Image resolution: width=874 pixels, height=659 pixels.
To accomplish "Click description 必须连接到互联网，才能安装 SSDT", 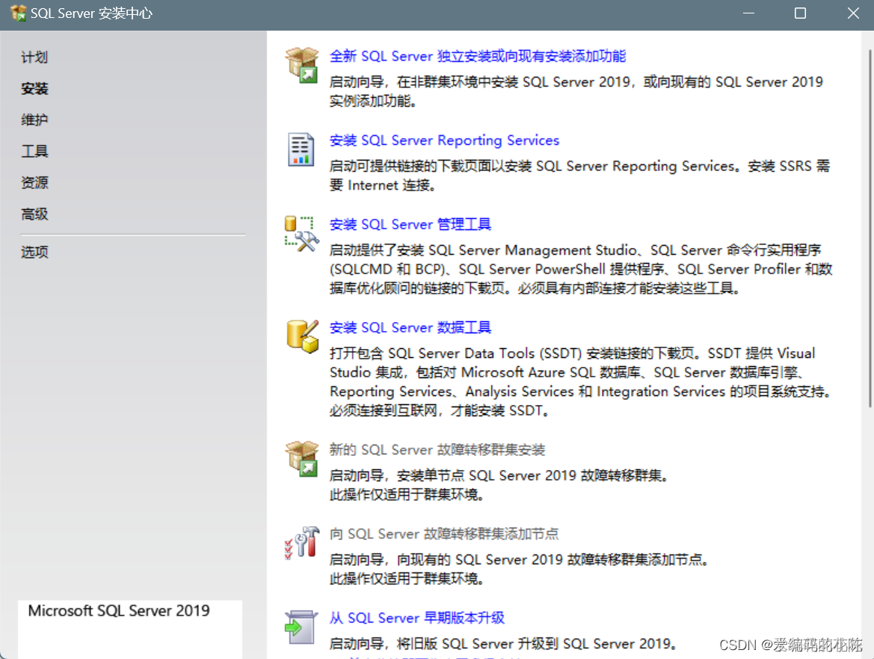I will 439,411.
